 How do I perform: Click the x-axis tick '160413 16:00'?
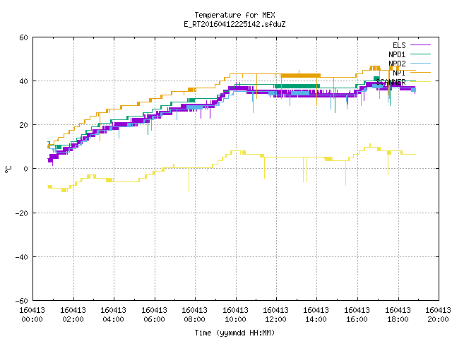coord(357,314)
